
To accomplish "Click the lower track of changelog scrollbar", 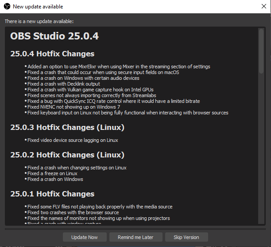I will pos(261,149).
